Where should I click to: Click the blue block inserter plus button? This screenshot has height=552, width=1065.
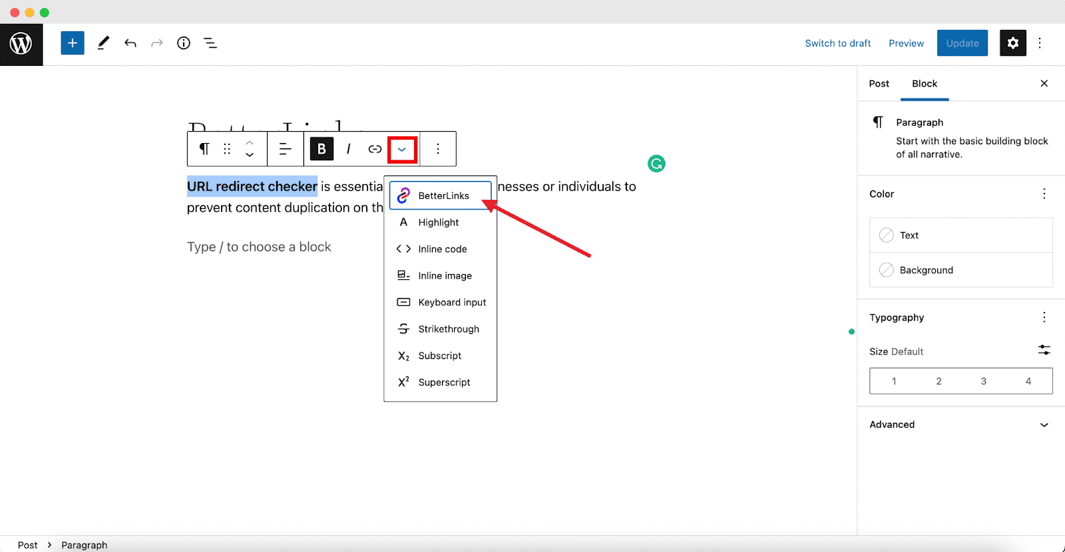[x=73, y=43]
